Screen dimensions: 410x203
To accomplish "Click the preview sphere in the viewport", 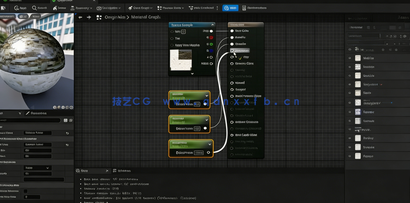I will click(x=32, y=61).
